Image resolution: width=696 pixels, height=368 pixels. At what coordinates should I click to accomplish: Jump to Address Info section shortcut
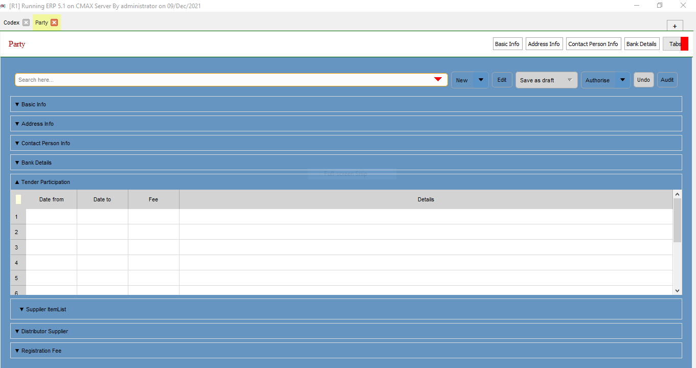click(544, 44)
